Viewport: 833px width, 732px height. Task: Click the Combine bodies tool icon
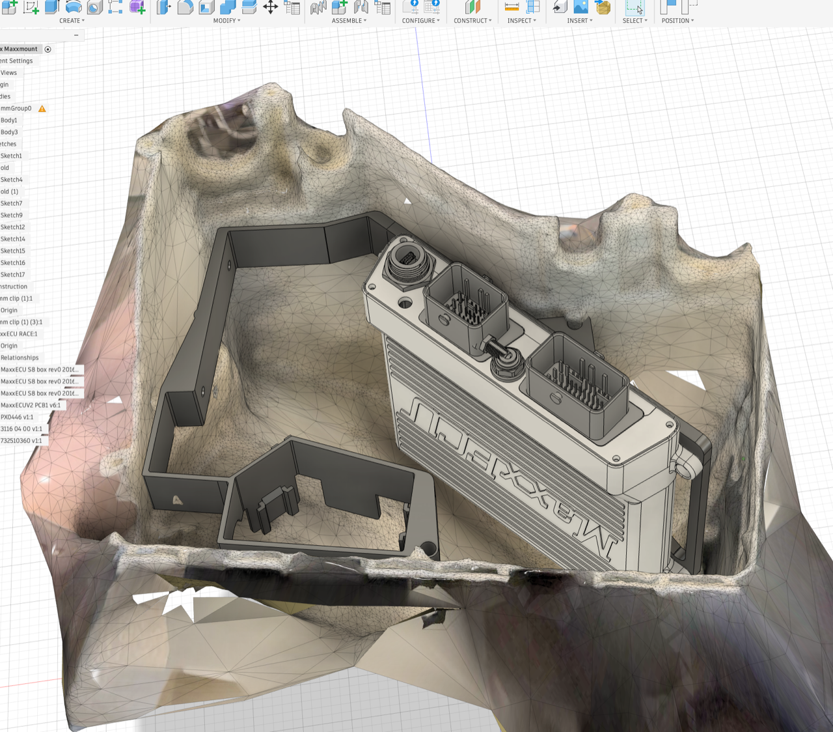[228, 7]
